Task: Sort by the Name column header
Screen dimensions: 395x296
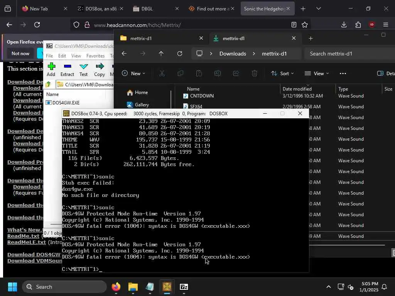Action: click(193, 89)
